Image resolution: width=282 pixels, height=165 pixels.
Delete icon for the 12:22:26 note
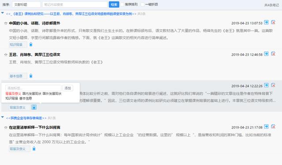click(273, 85)
